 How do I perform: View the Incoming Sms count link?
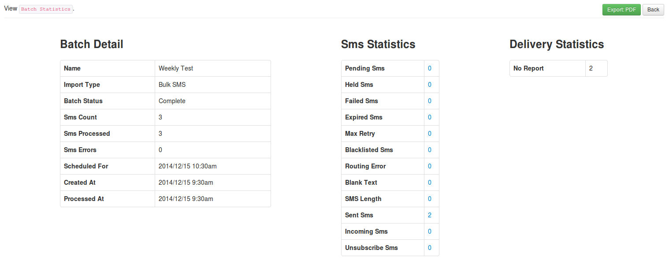pyautogui.click(x=430, y=231)
